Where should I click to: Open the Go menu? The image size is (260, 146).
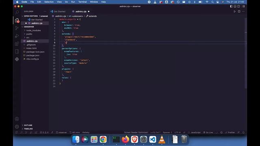tap(66, 2)
